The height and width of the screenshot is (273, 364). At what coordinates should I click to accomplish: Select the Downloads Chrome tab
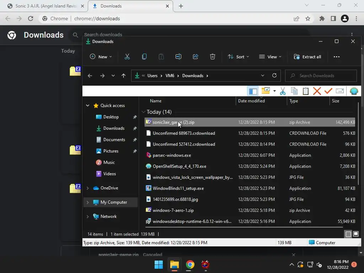click(x=130, y=6)
